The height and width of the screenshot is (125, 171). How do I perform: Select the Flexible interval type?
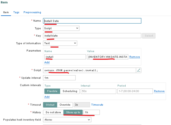click(52, 91)
